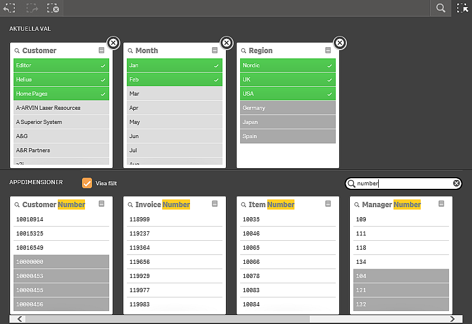Viewport: 472px width, 324px height.
Task: Search within Item Number field
Action: pyautogui.click(x=244, y=205)
